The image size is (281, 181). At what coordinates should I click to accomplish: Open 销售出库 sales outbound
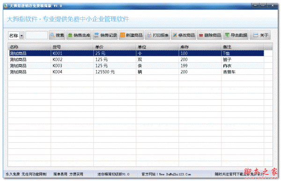coord(79,35)
